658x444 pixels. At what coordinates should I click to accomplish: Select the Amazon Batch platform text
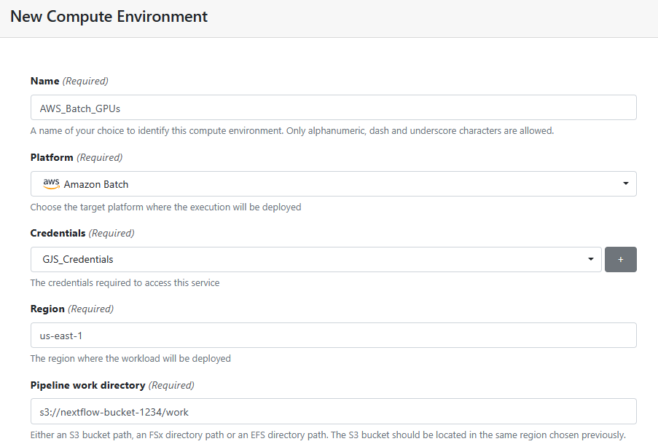point(96,184)
